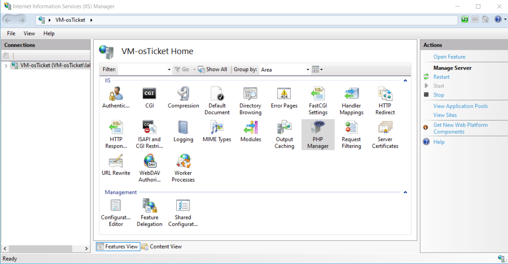Open the Go button dropdown arrow
508x264 pixels.
(x=194, y=70)
